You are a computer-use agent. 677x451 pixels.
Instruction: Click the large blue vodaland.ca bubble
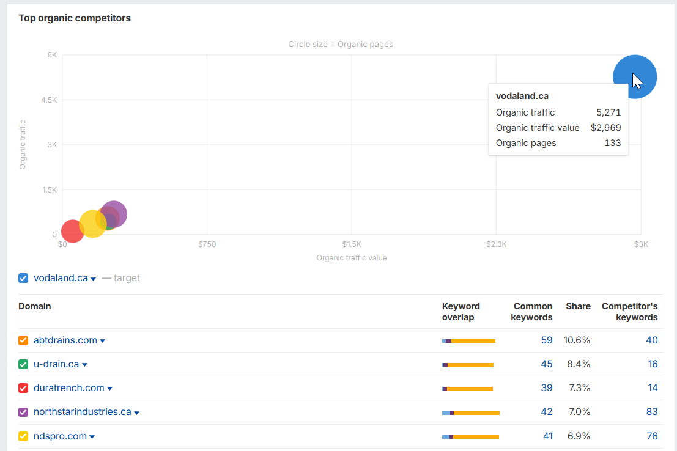[635, 77]
